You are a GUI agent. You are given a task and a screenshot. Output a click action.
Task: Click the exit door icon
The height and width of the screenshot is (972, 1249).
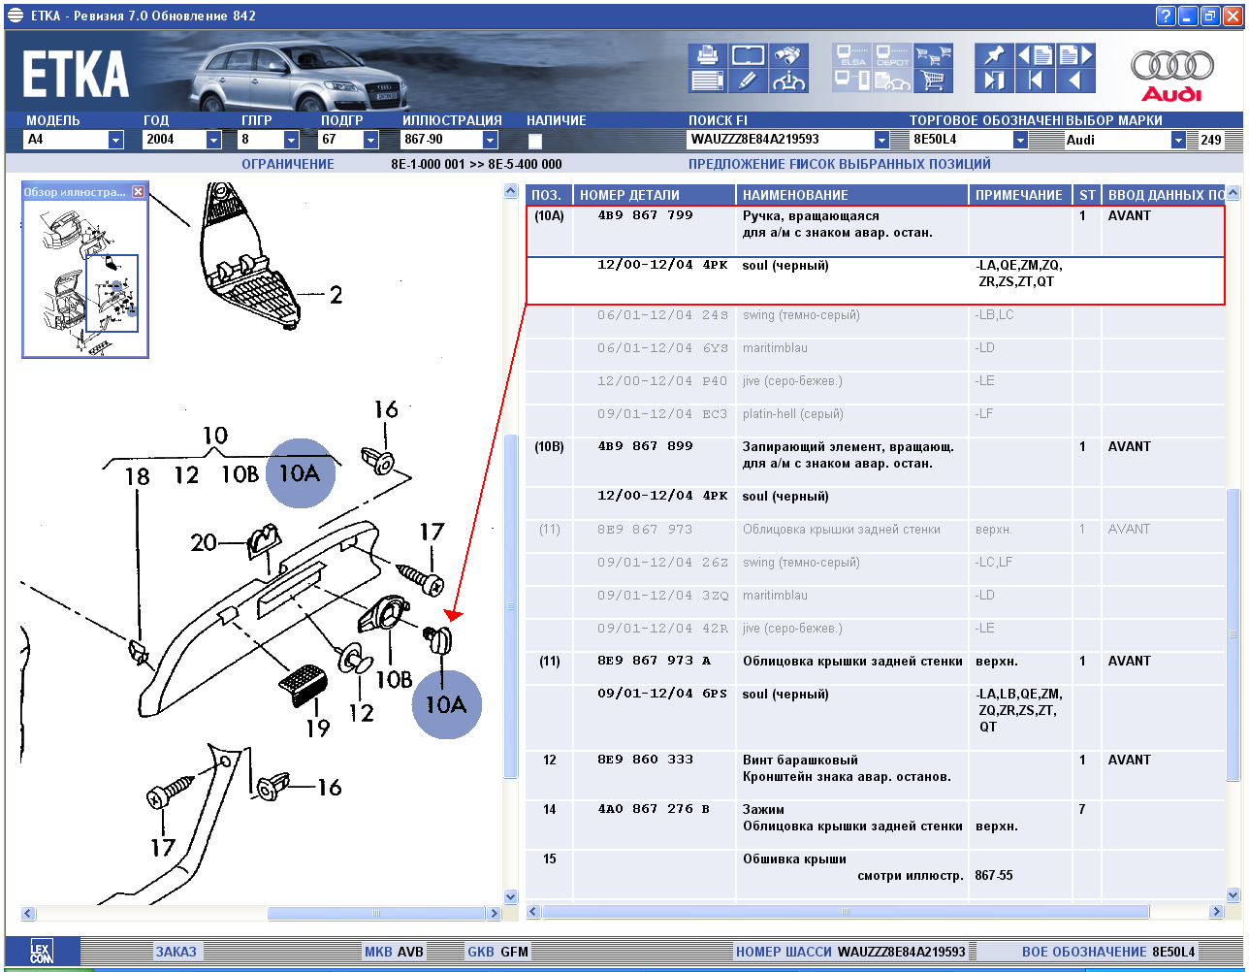click(994, 81)
